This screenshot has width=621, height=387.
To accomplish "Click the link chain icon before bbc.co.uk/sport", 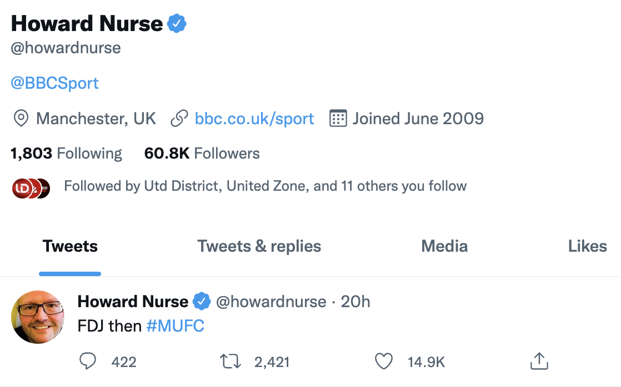I will tap(179, 118).
